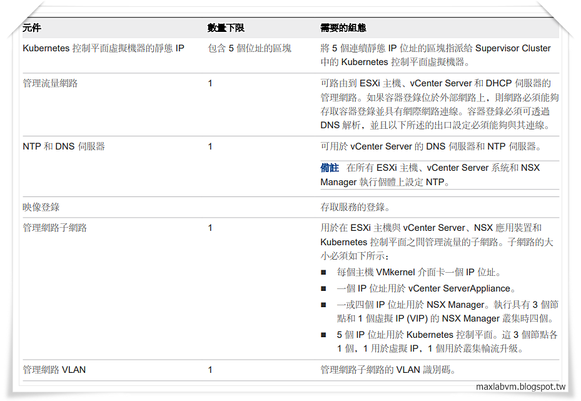Click the Kubernetes 控制平面 bullet entry
This screenshot has width=581, height=401.
point(438,335)
